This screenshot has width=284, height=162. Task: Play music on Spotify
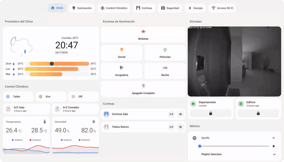click(x=274, y=146)
